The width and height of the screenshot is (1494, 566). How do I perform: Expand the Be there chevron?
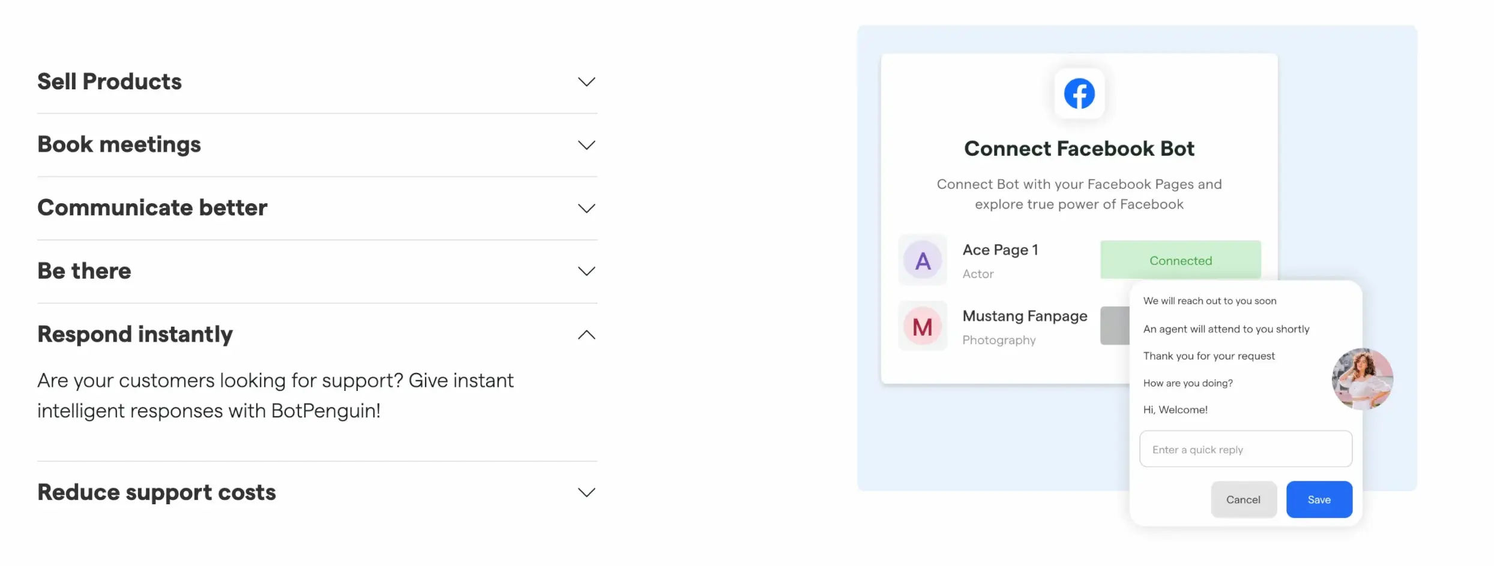pyautogui.click(x=586, y=271)
